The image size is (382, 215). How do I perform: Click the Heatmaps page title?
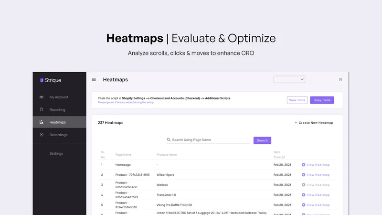click(x=115, y=79)
